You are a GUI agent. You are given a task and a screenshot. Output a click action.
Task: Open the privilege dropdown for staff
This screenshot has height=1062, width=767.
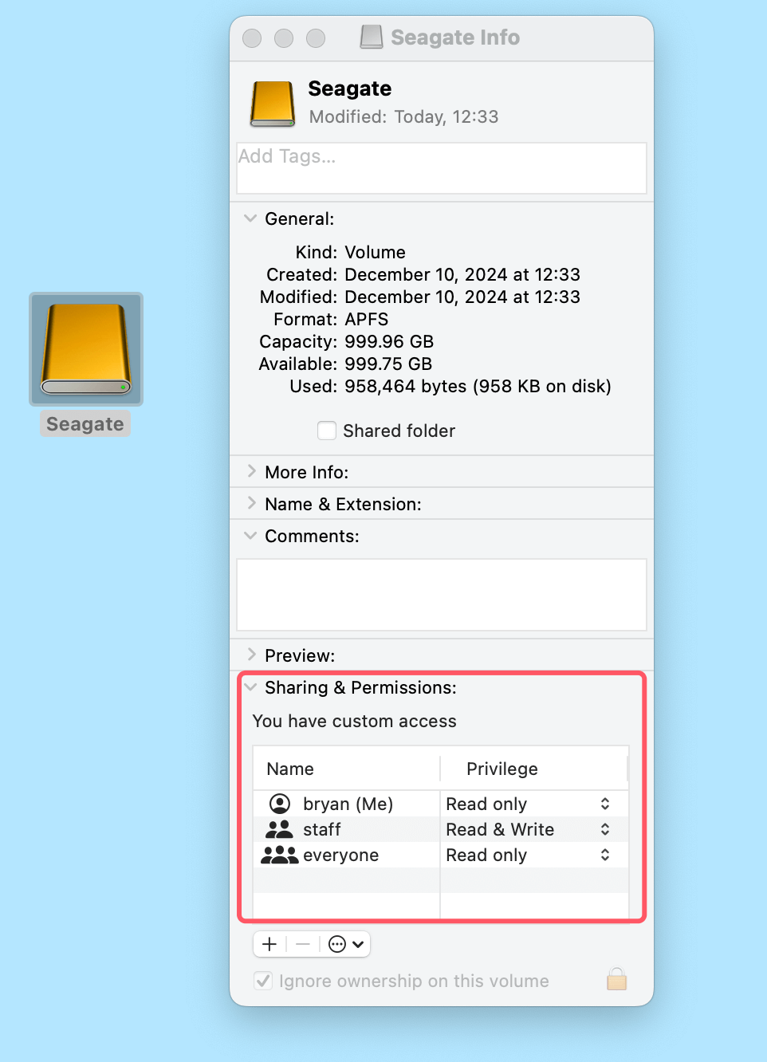point(604,829)
